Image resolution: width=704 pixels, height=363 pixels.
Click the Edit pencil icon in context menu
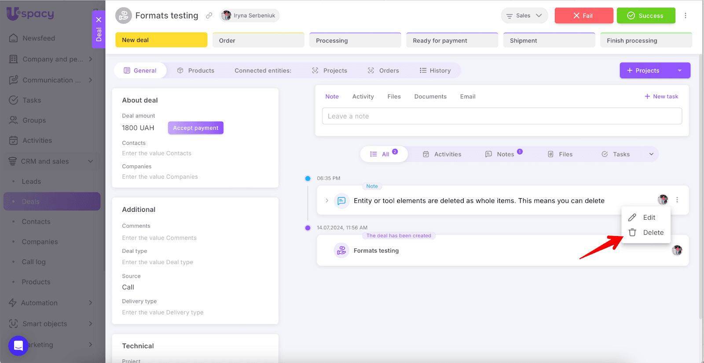[632, 218]
